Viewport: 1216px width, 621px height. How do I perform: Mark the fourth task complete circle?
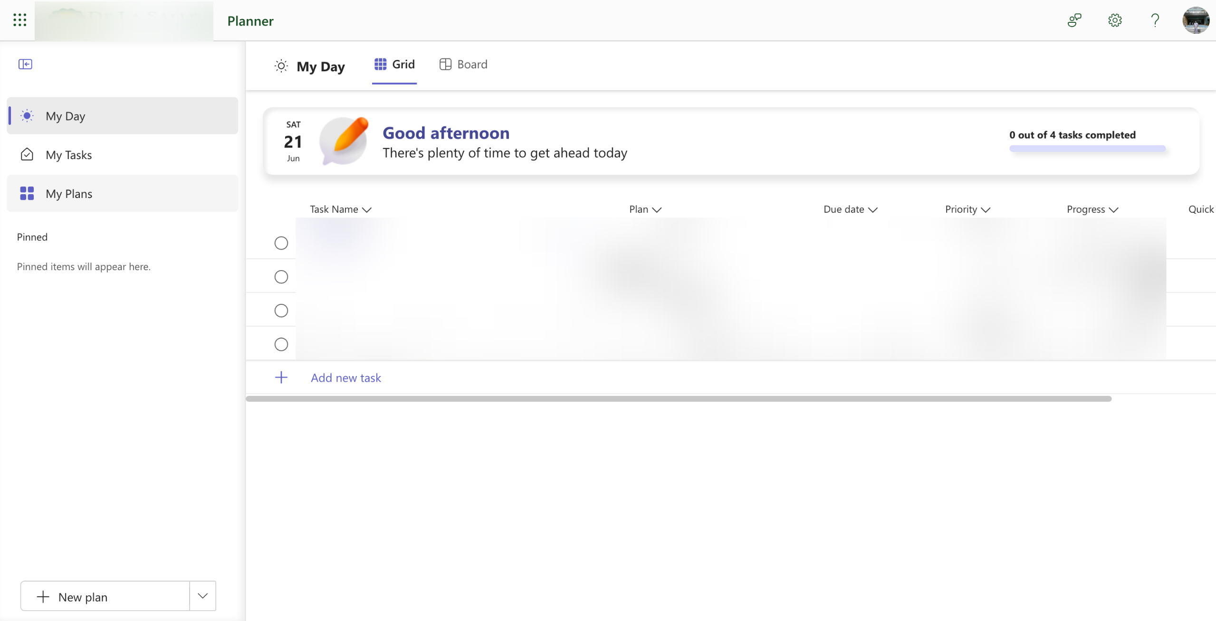click(x=281, y=344)
